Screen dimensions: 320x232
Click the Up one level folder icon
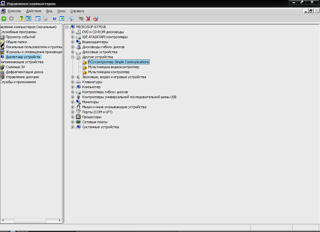[21, 18]
